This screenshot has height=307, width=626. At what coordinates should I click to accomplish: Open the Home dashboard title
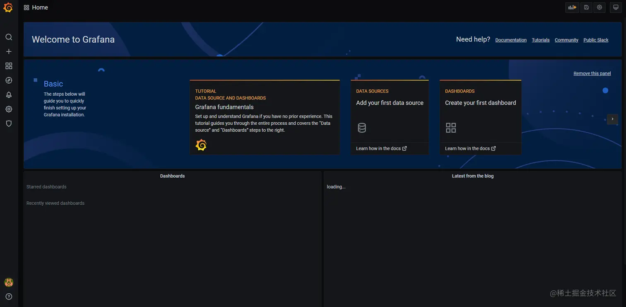point(40,7)
